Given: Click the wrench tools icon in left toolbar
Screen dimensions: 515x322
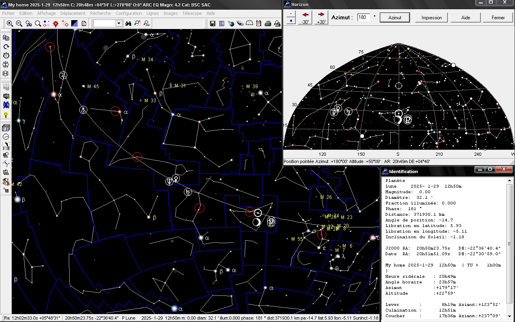Looking at the screenshot, I should point(6,182).
